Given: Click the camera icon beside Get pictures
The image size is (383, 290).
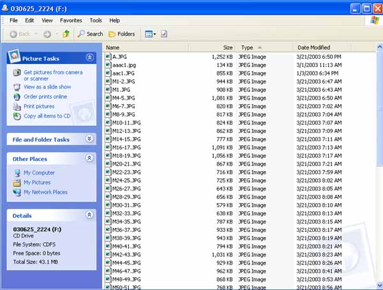Looking at the screenshot, I should point(17,73).
